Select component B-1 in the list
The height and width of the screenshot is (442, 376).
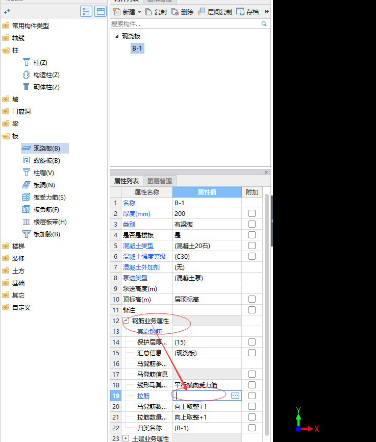click(137, 48)
